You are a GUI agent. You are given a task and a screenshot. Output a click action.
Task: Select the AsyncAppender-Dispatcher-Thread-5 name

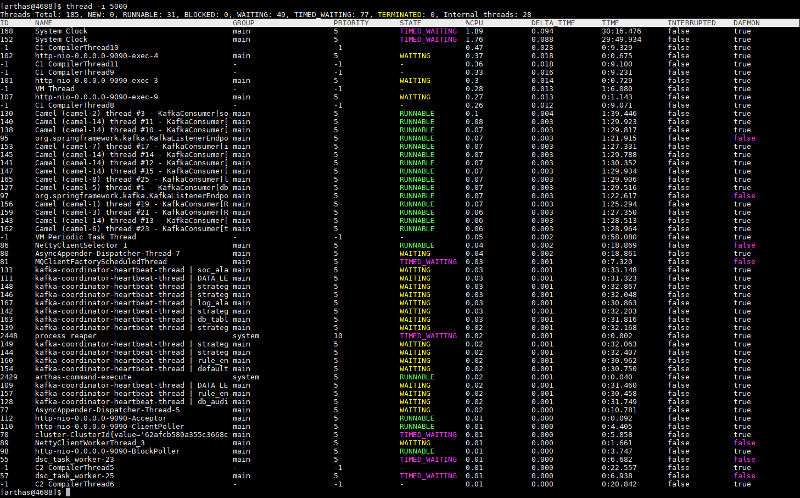pyautogui.click(x=108, y=410)
